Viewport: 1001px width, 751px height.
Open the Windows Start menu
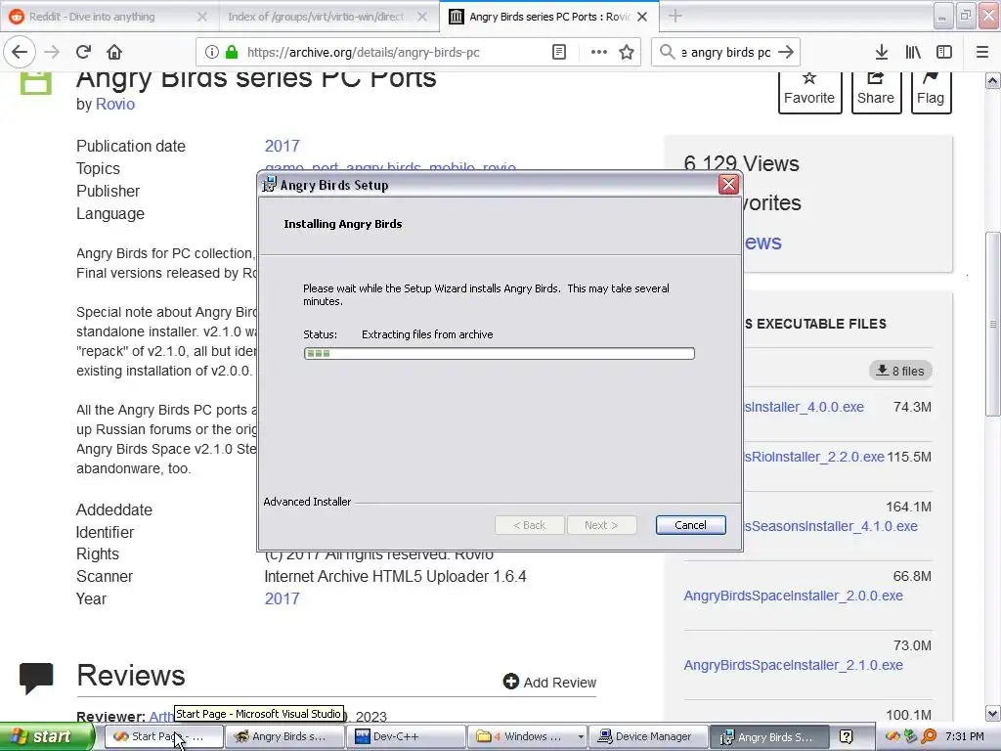pos(47,736)
